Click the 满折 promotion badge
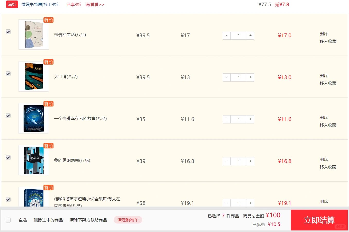 [x=12, y=4]
